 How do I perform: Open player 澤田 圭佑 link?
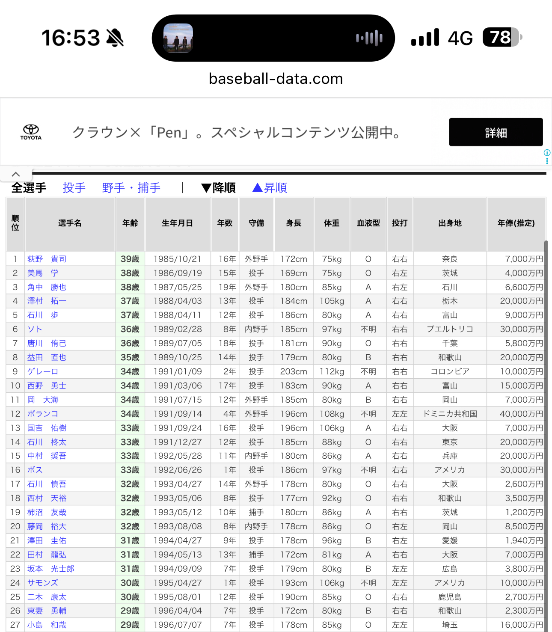tap(47, 540)
